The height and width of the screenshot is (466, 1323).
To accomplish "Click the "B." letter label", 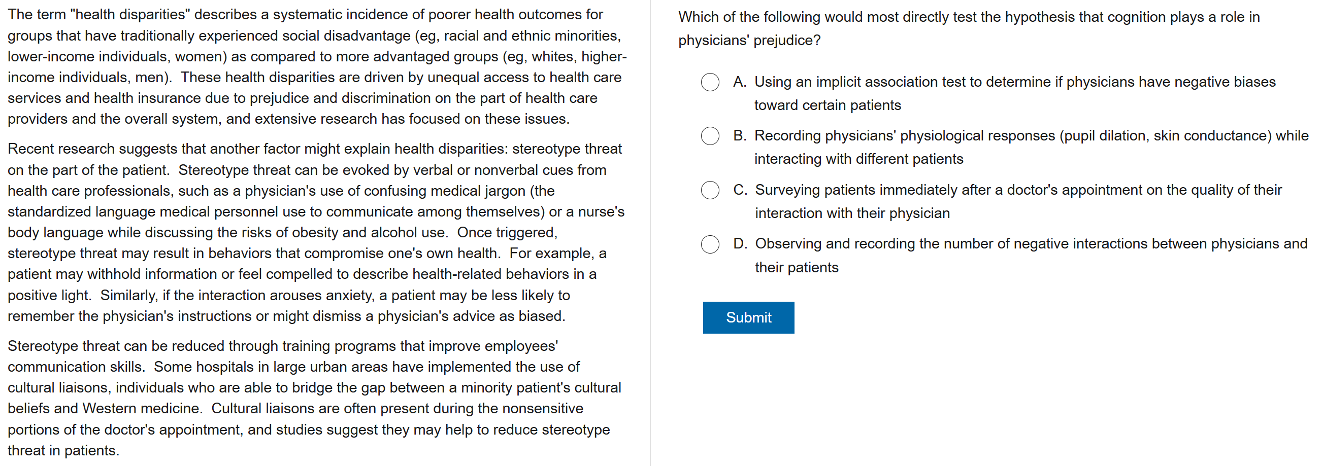I will (740, 136).
